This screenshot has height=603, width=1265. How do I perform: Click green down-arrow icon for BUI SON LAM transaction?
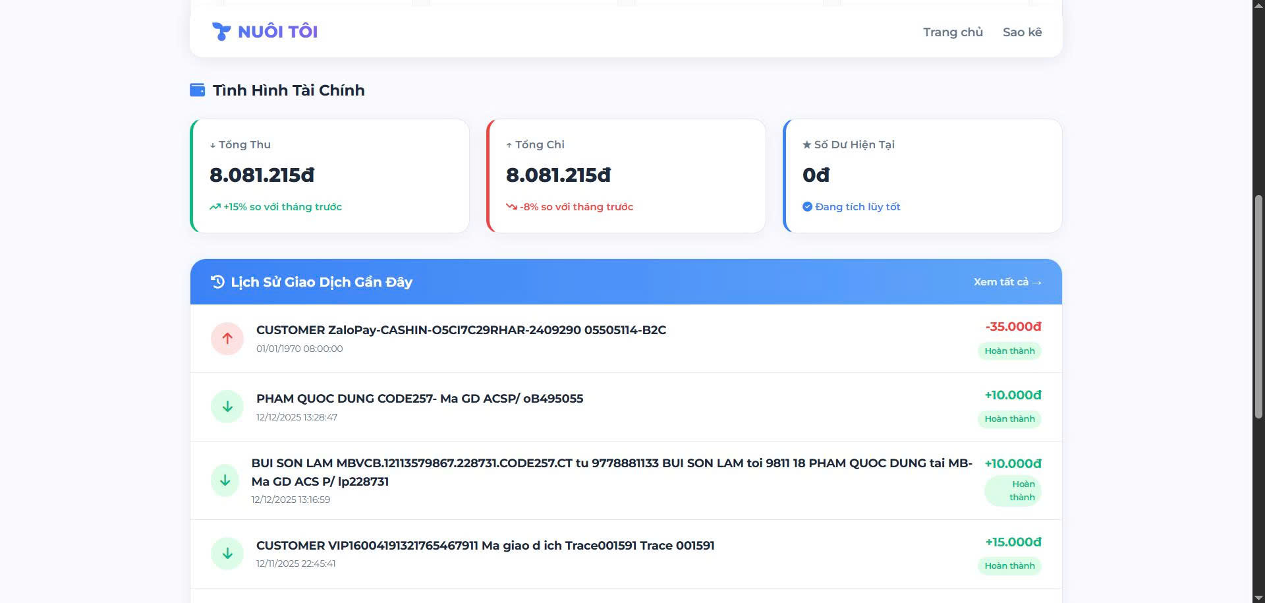click(x=225, y=480)
